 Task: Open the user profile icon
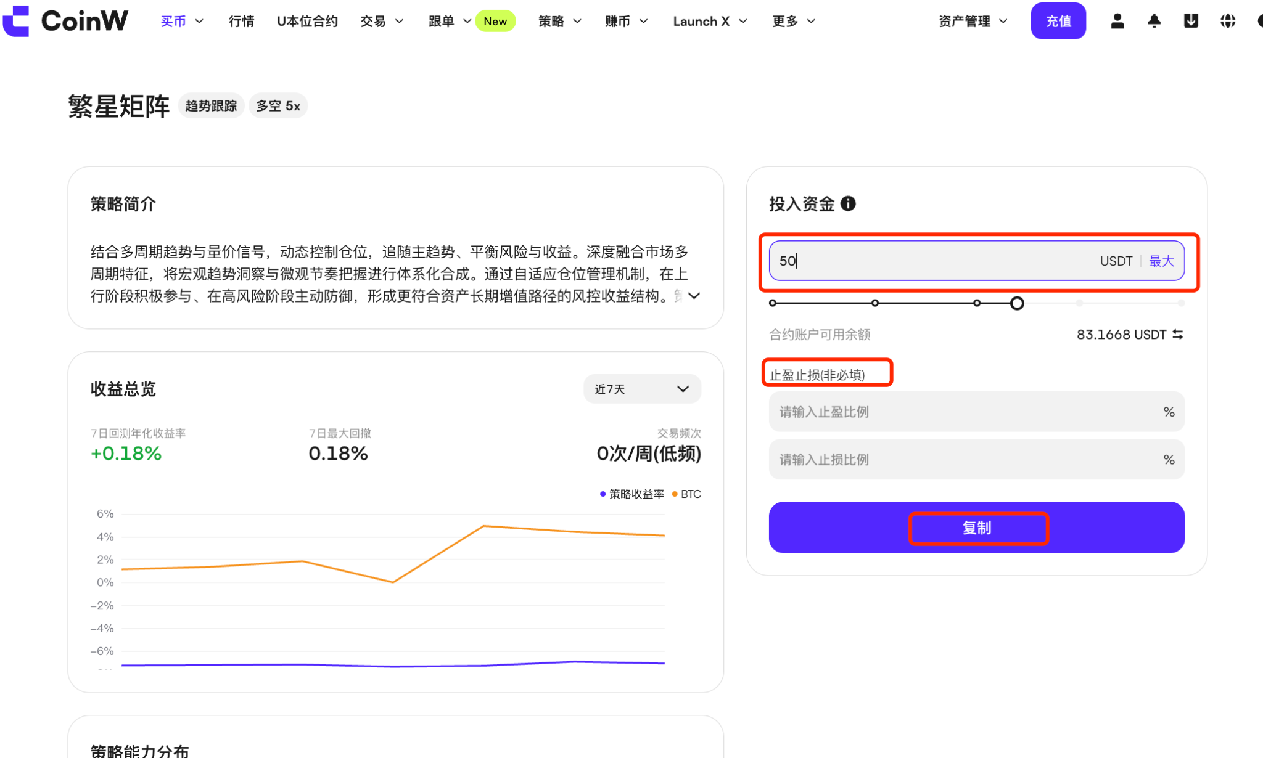[1117, 21]
